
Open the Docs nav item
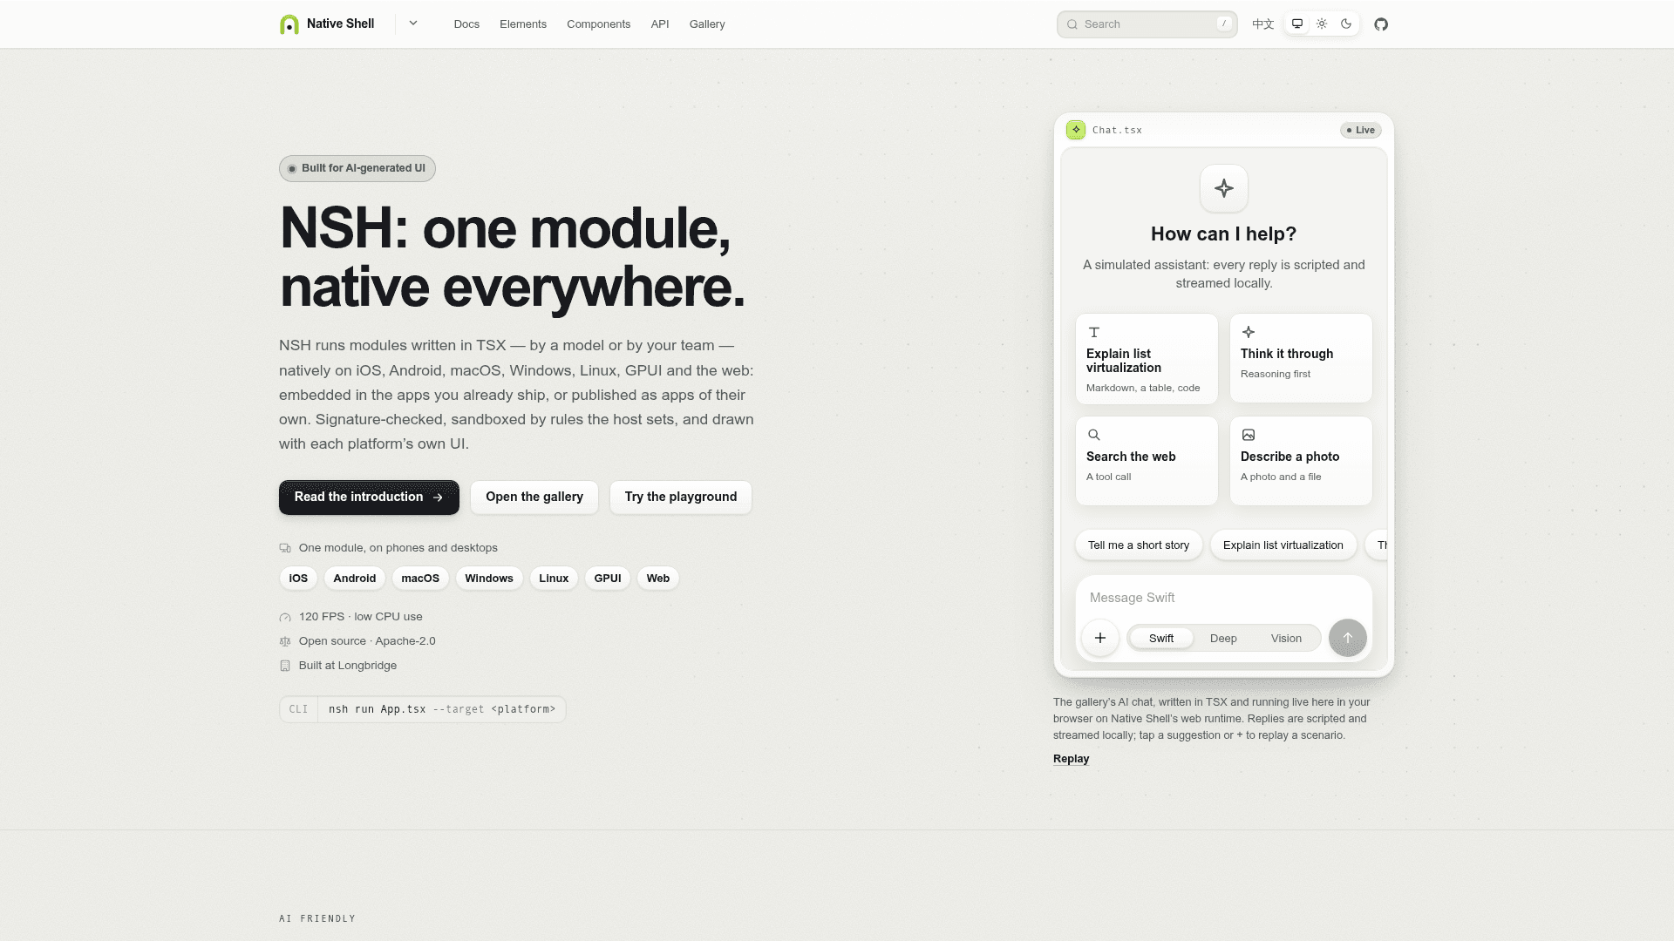pos(466,24)
